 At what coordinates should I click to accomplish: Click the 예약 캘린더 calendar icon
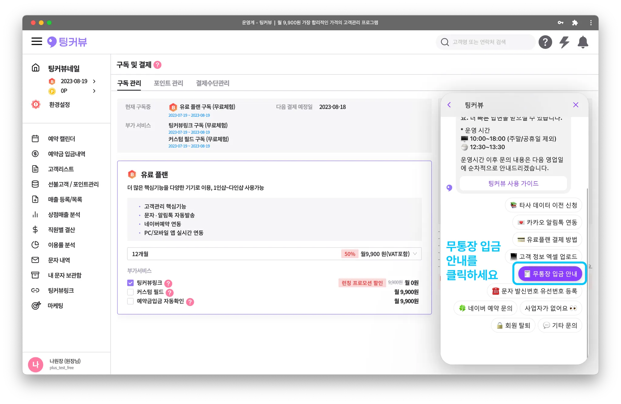click(35, 139)
